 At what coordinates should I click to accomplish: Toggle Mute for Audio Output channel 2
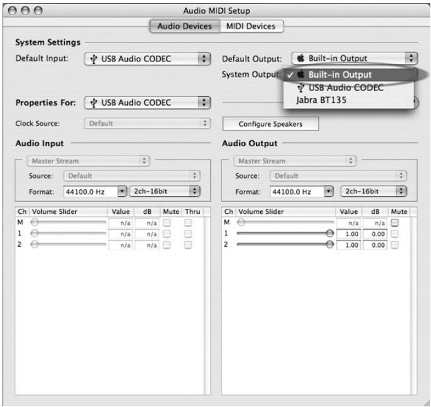pos(395,245)
